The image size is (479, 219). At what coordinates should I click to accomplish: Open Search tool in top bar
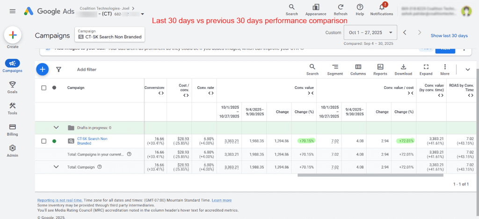click(x=292, y=9)
